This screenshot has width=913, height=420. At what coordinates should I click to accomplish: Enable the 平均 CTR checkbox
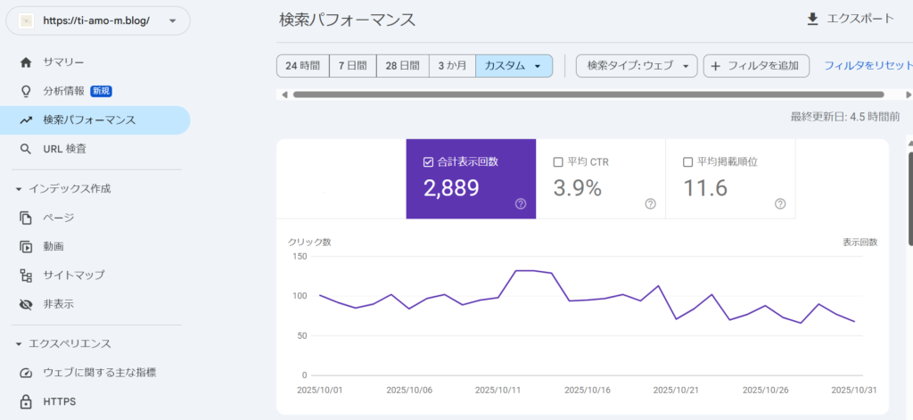pyautogui.click(x=558, y=162)
